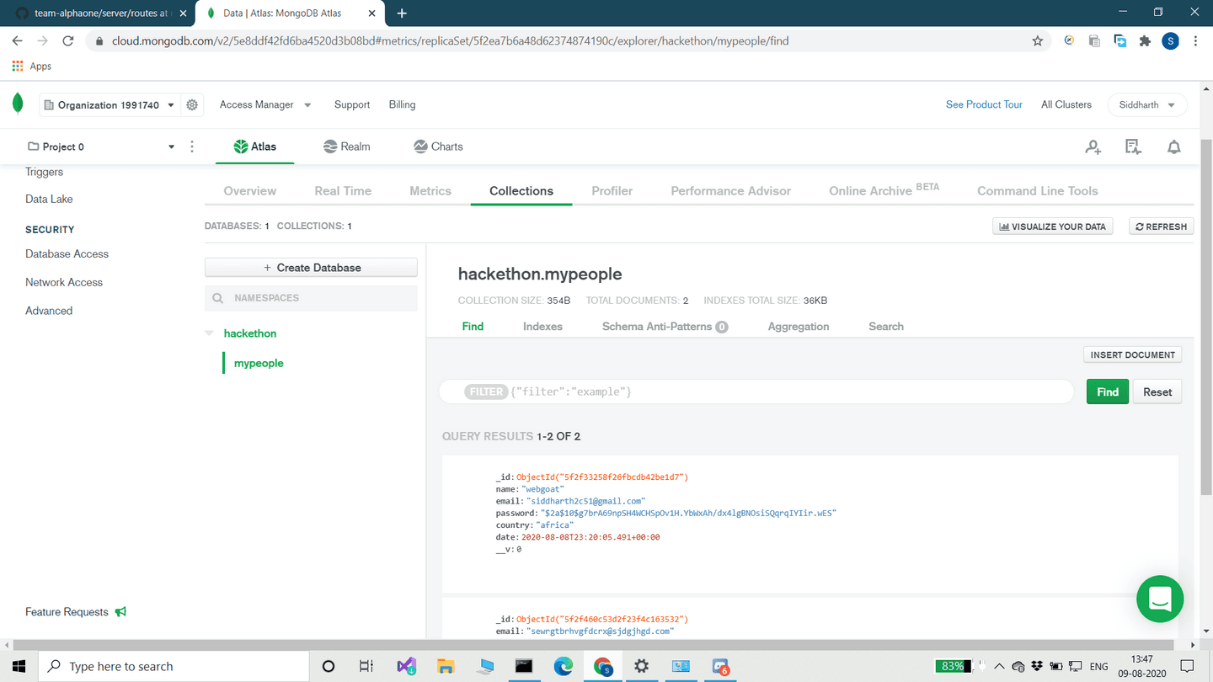Open the notifications bell icon

click(x=1173, y=147)
